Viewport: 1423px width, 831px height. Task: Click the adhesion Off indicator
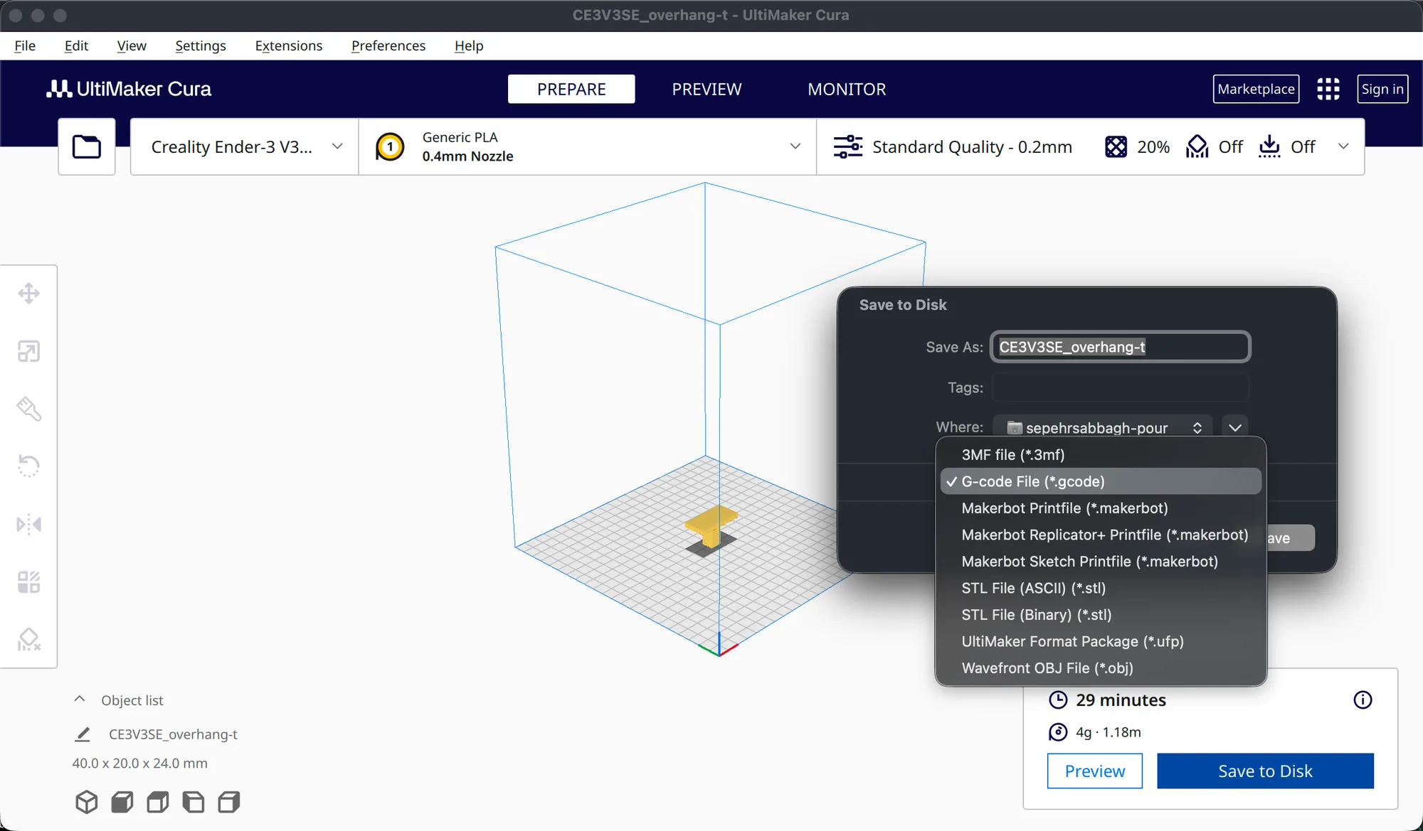coord(1287,146)
